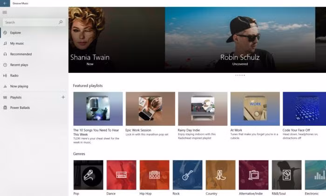This screenshot has height=196, width=326.
Task: Click the Now playing bars icon
Action: click(5, 86)
